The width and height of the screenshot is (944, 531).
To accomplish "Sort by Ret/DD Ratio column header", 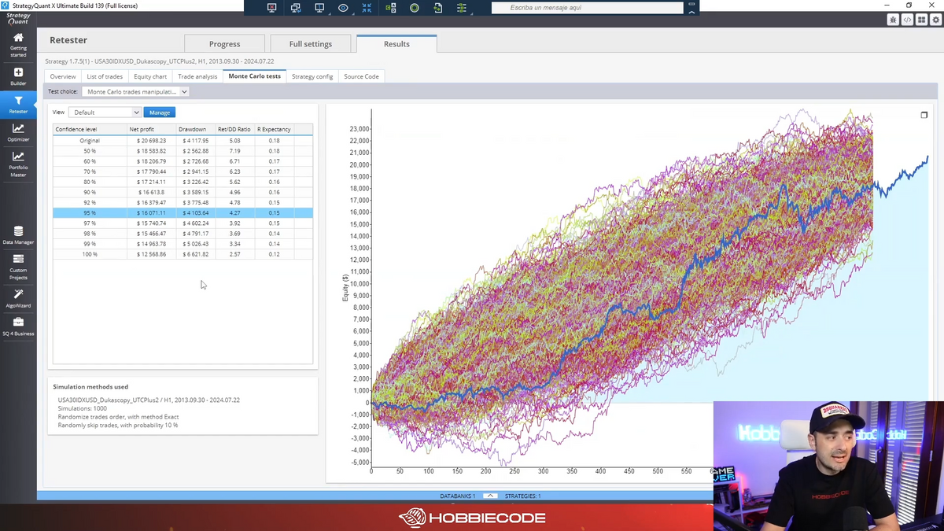I will click(234, 129).
